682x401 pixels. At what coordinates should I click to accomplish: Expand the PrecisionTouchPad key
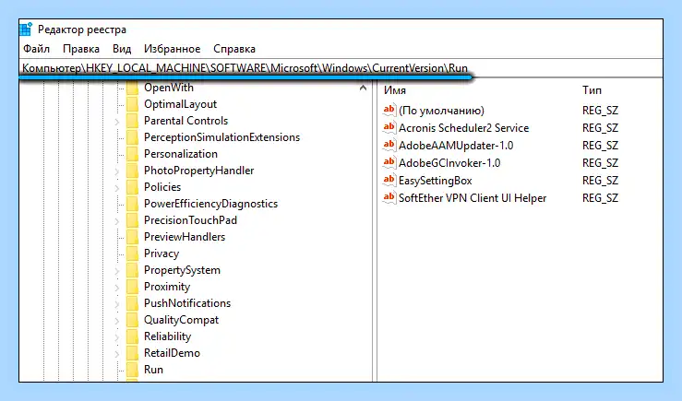[x=117, y=220]
